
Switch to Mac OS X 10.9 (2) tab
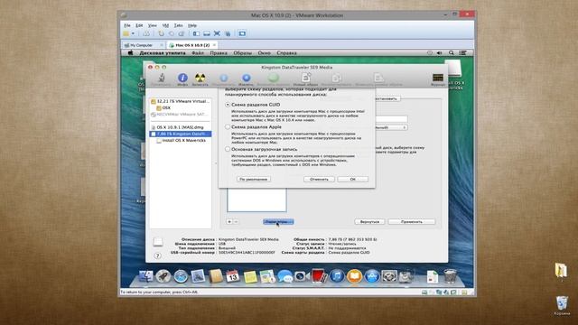coord(192,45)
